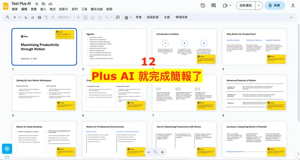Open the 查看 menu
This screenshot has height=160, width=300.
34,9
